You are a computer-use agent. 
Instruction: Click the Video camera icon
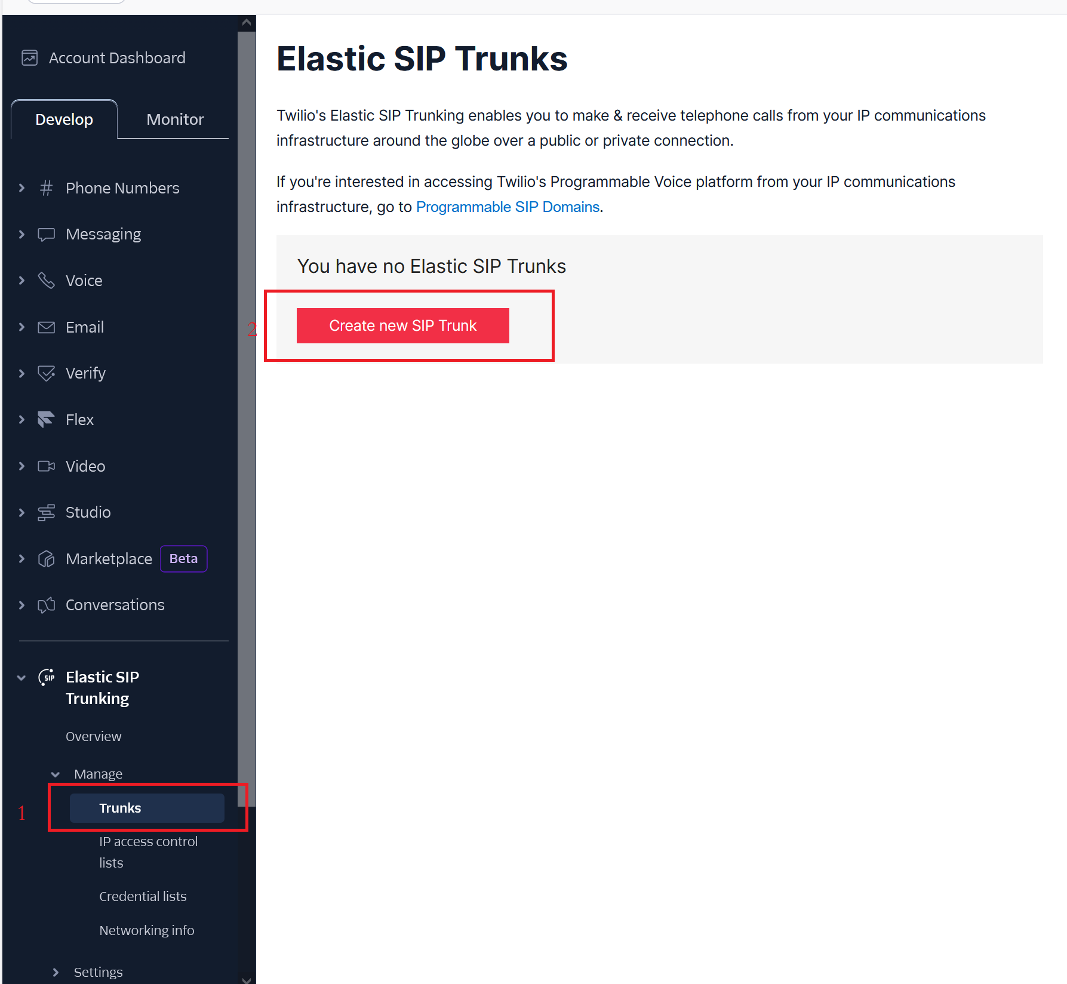pyautogui.click(x=46, y=466)
